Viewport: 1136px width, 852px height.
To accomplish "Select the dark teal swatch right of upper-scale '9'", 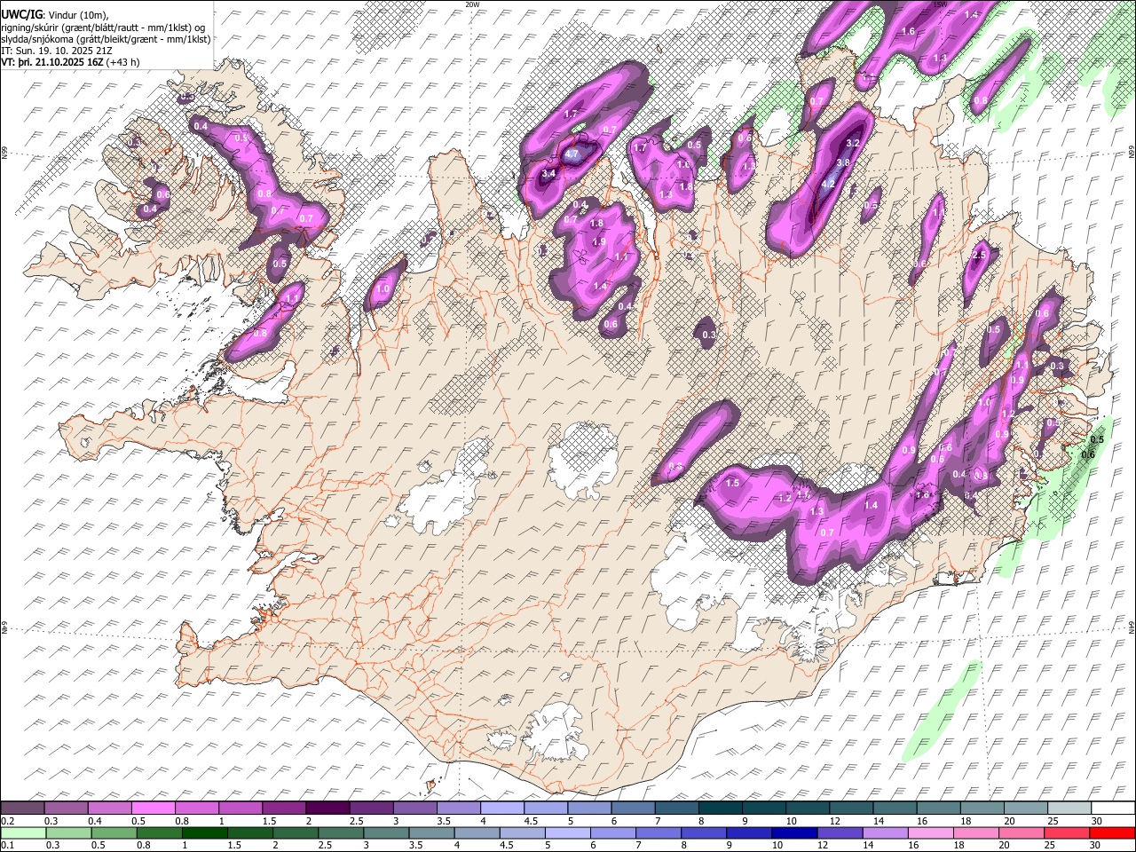I will 763,809.
